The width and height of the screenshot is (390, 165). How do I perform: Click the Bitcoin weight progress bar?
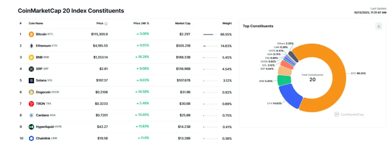click(210, 34)
